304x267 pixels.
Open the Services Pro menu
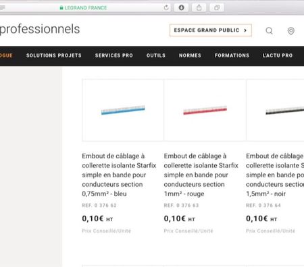[x=113, y=55]
